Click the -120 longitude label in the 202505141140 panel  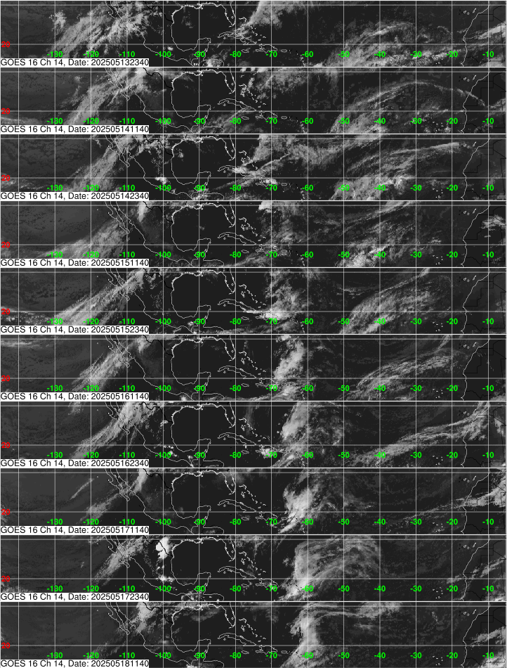coord(91,122)
